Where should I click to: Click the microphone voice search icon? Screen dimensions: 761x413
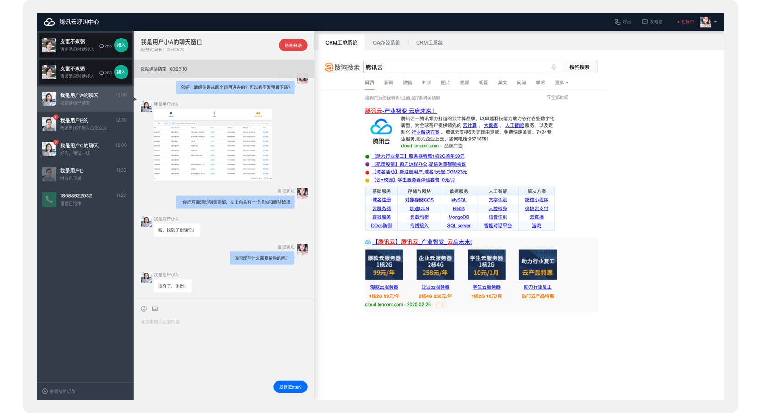(554, 67)
